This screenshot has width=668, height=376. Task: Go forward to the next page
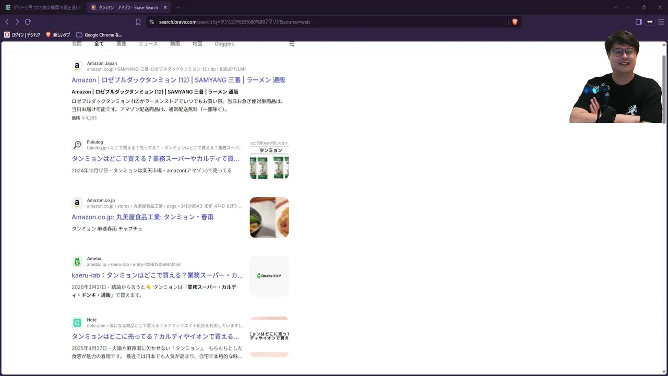click(17, 22)
